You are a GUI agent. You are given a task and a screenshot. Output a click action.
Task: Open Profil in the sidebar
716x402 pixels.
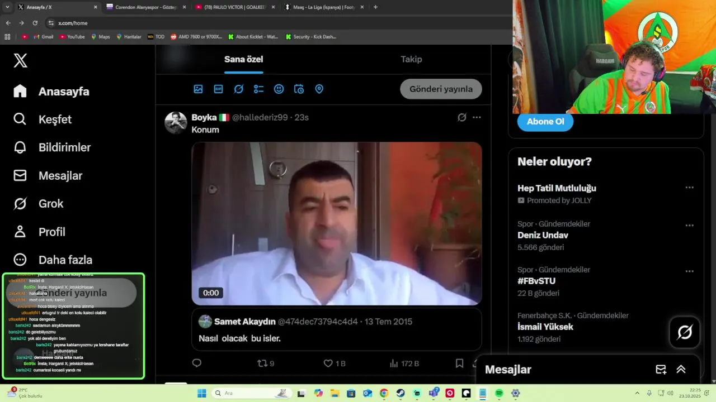tap(39, 232)
